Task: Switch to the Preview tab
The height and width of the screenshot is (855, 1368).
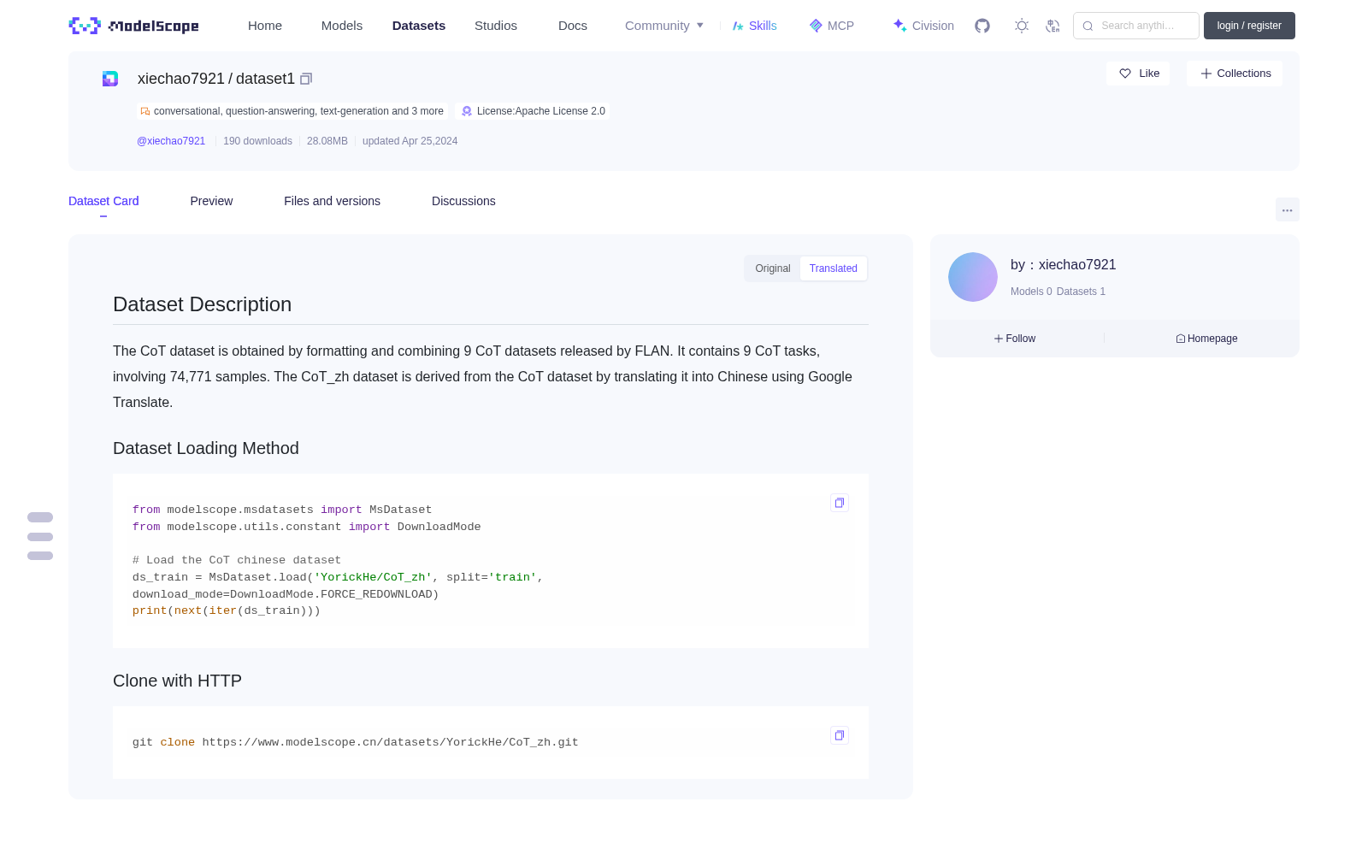Action: pyautogui.click(x=211, y=201)
